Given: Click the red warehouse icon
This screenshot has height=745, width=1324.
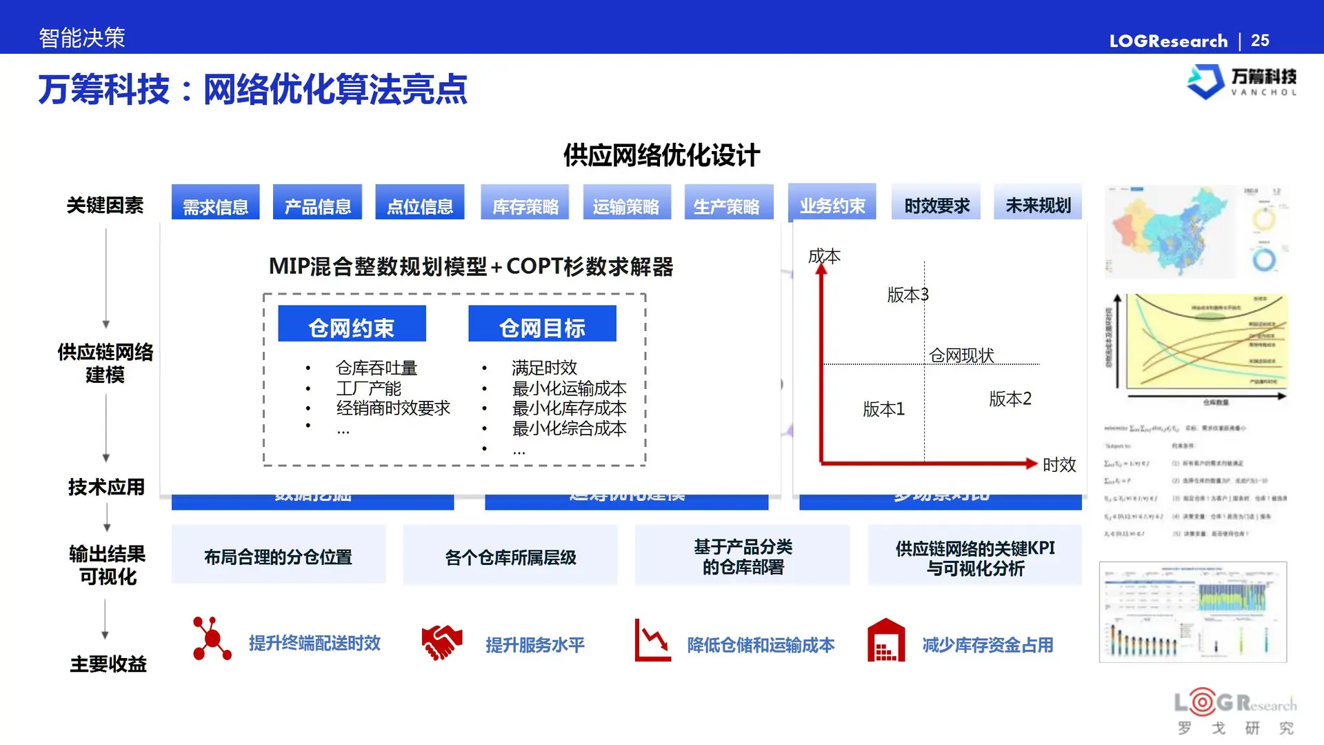Looking at the screenshot, I should coord(886,639).
